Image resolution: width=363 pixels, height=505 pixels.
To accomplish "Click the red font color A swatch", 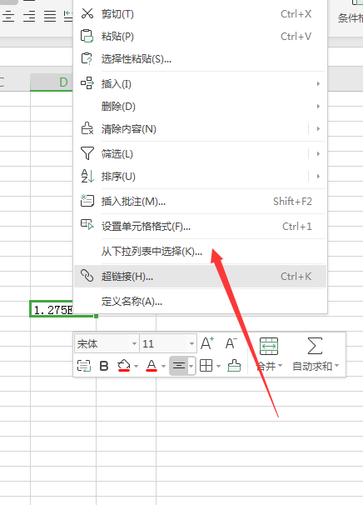I will [x=152, y=366].
